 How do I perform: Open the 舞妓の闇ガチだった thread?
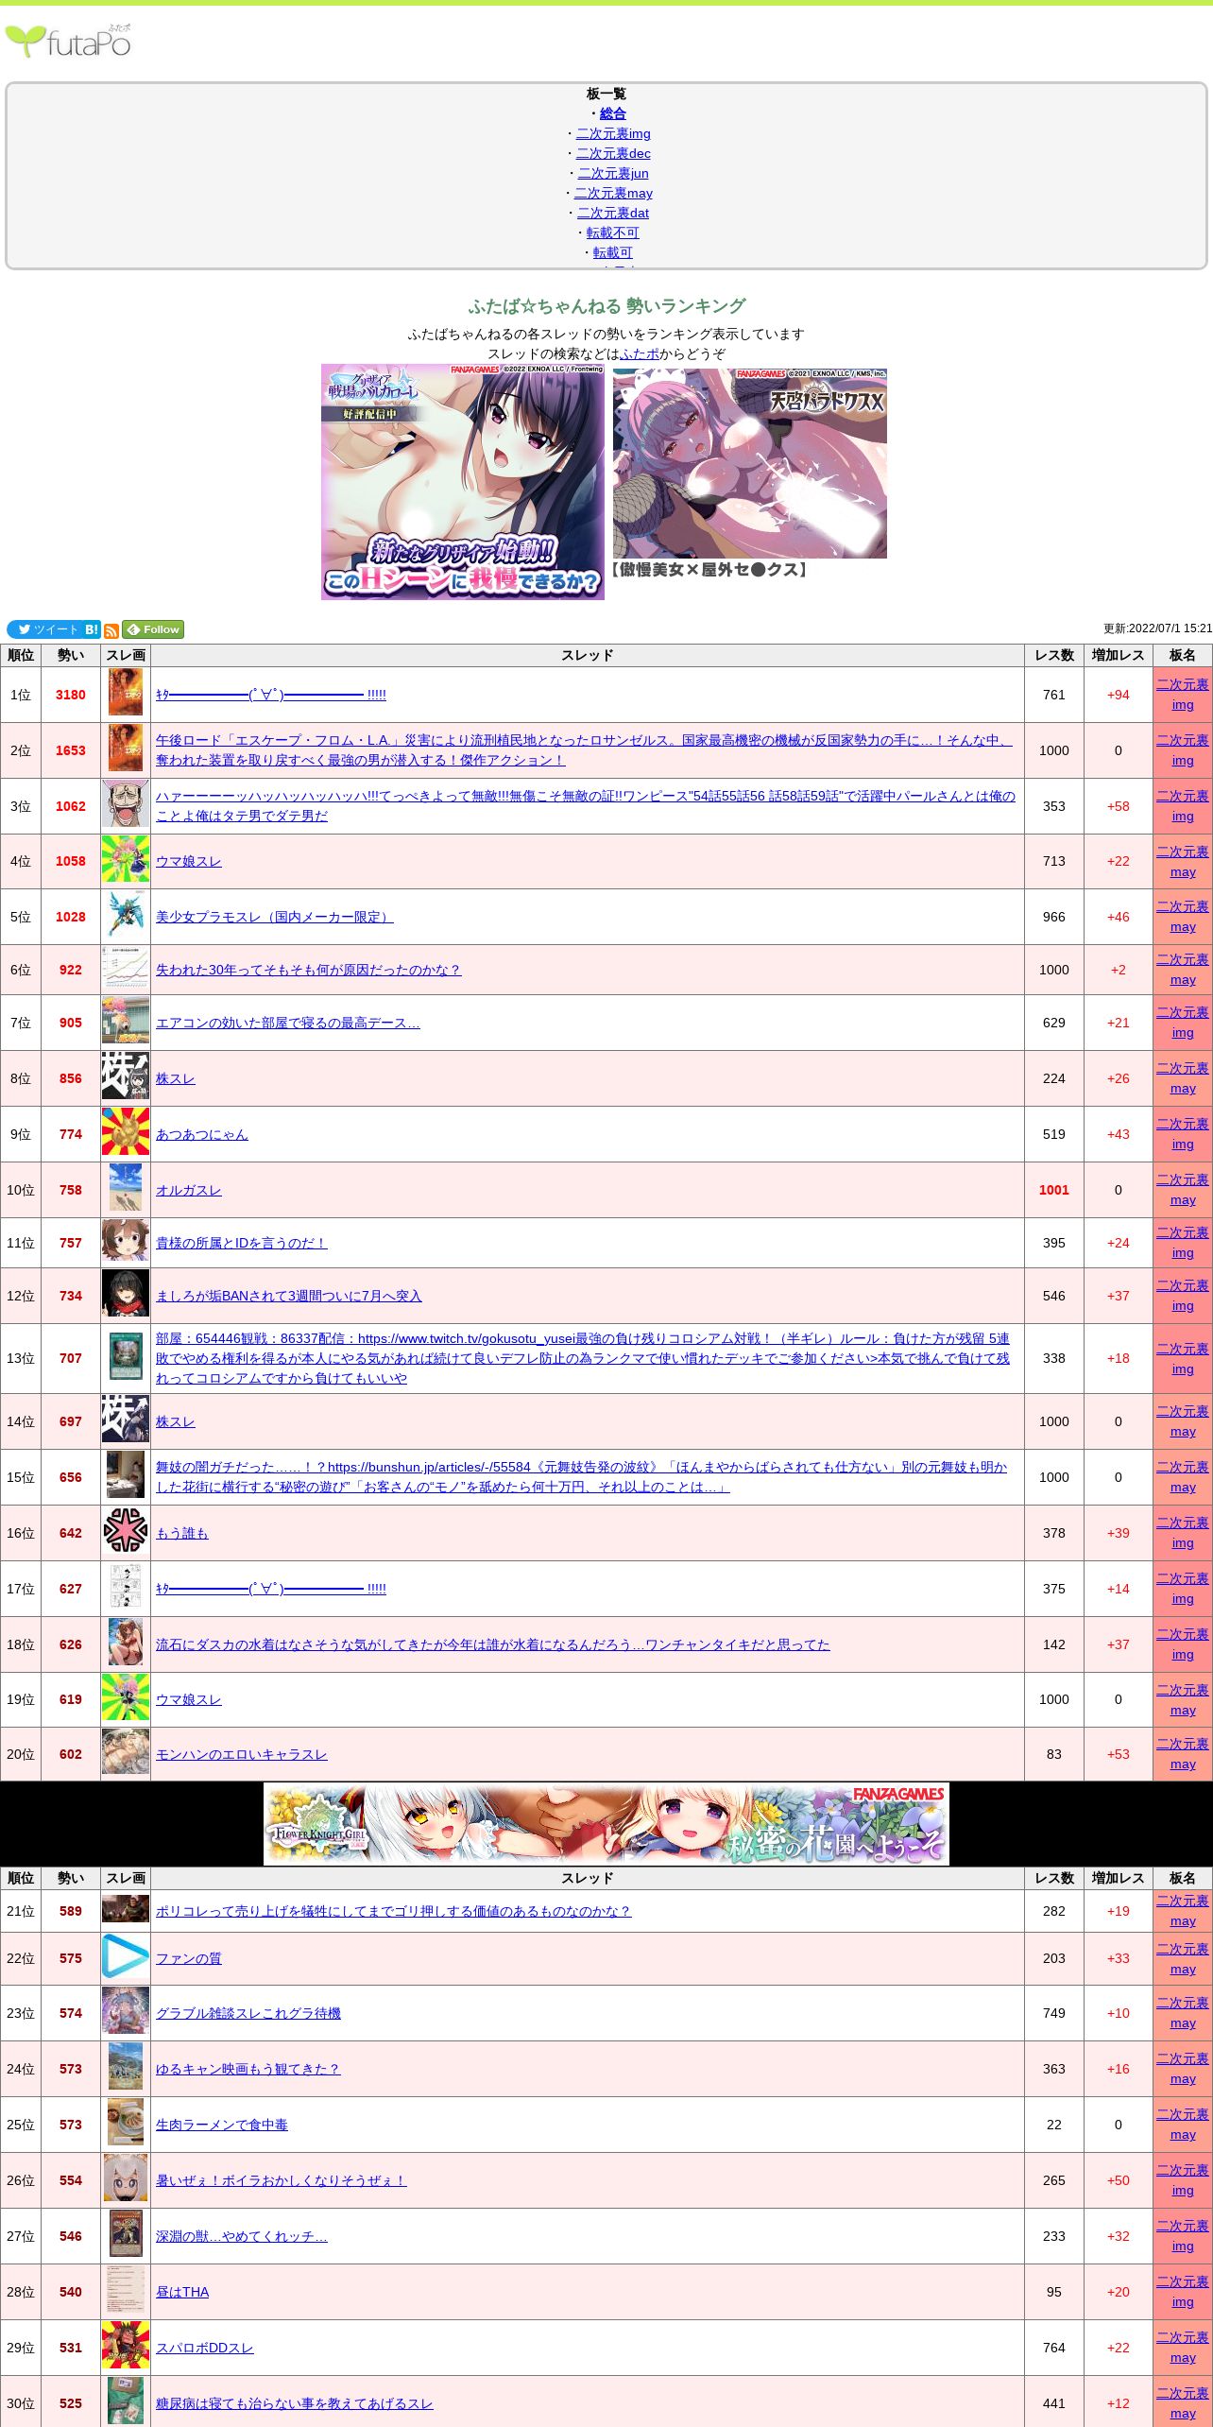click(x=582, y=1477)
